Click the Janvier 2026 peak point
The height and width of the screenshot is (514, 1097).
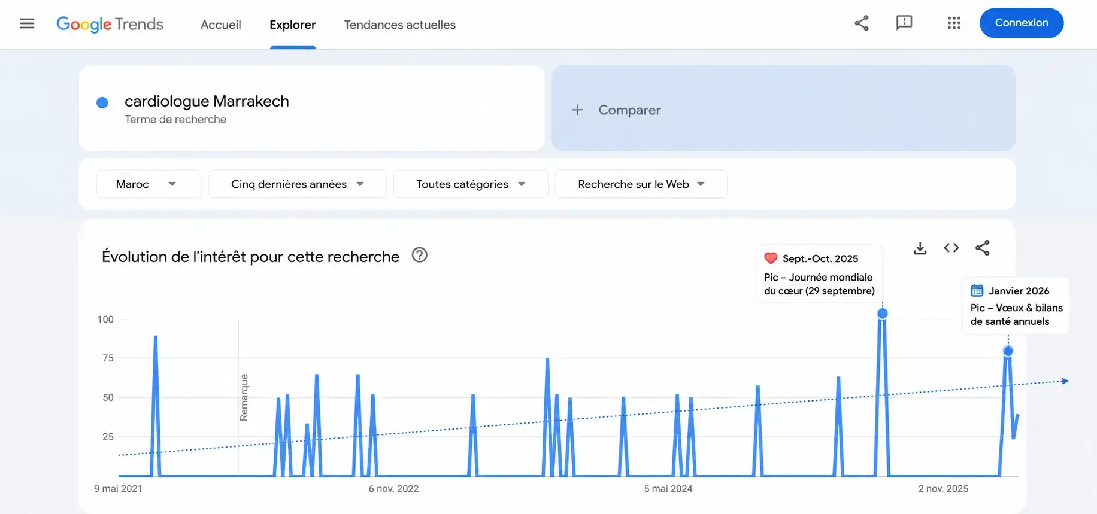point(1008,351)
